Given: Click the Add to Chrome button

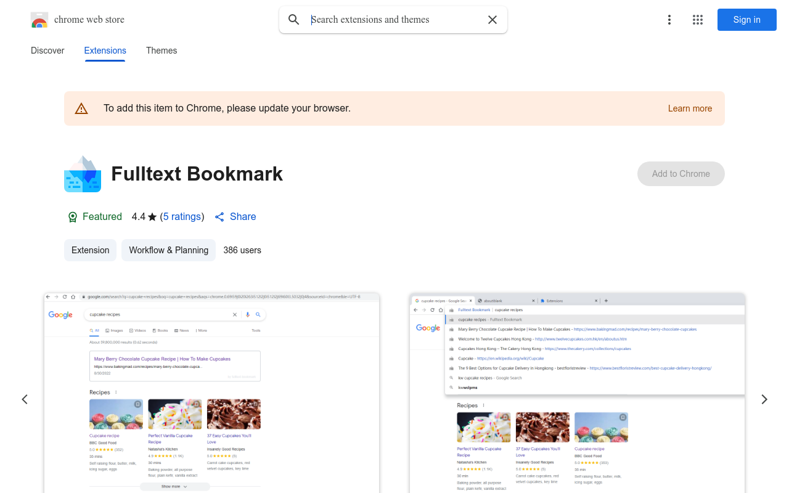Looking at the screenshot, I should [681, 174].
